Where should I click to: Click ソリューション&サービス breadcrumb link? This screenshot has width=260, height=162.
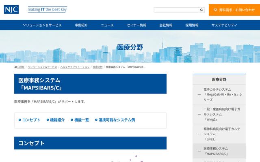point(42,67)
